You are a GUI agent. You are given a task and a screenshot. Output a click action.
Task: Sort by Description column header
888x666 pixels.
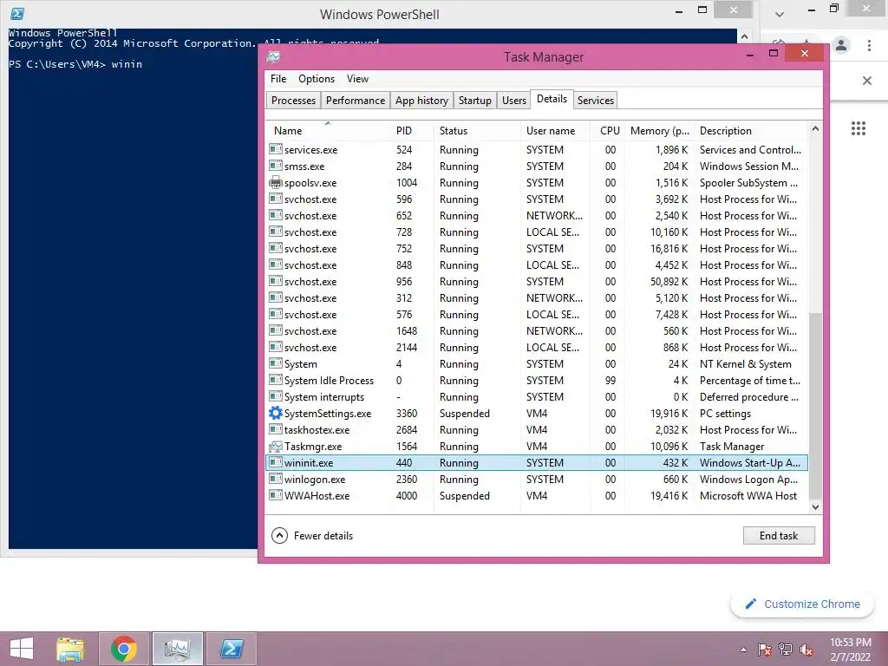click(752, 131)
